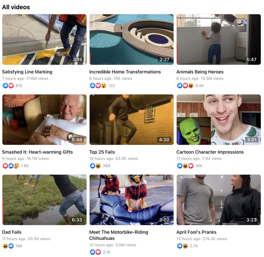Open Meet The Motorbike-Riding Chihuahuas title link
This screenshot has width=264, height=257.
[x=119, y=235]
